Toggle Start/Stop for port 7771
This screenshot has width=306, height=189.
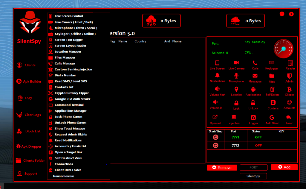pyautogui.click(x=215, y=137)
